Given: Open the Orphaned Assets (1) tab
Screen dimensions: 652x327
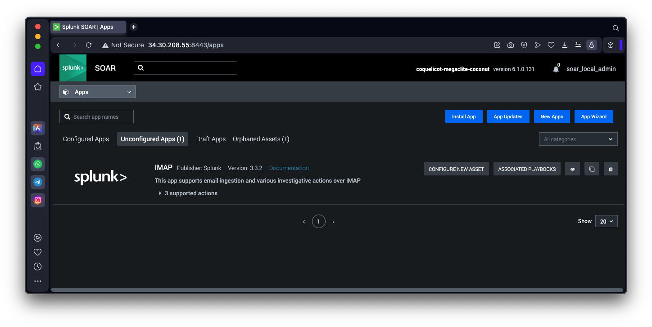Looking at the screenshot, I should pyautogui.click(x=261, y=139).
